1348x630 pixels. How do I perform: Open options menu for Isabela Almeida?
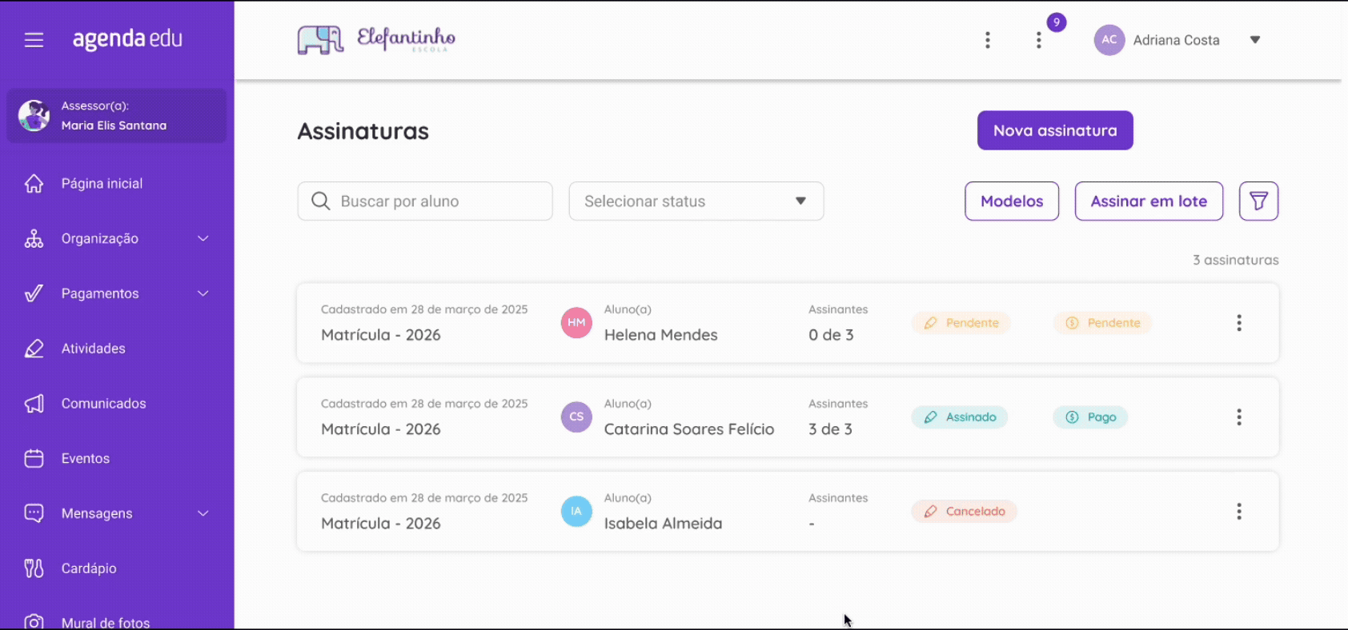click(1238, 511)
